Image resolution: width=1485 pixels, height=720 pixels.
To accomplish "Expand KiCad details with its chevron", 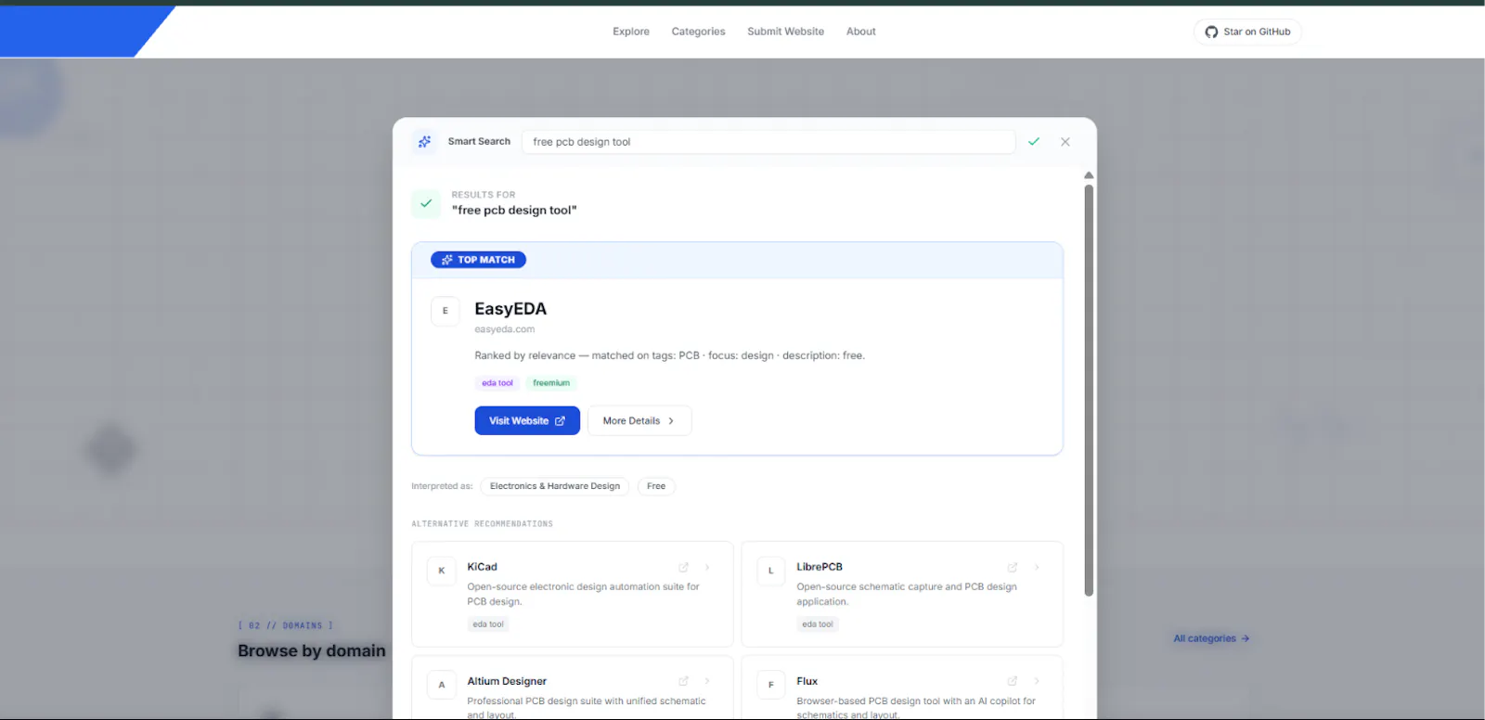I will (x=707, y=567).
